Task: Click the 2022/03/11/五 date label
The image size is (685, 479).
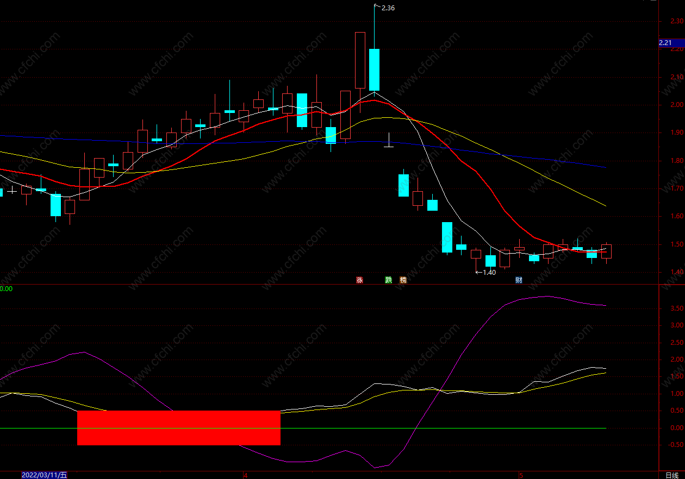Action: pos(45,475)
